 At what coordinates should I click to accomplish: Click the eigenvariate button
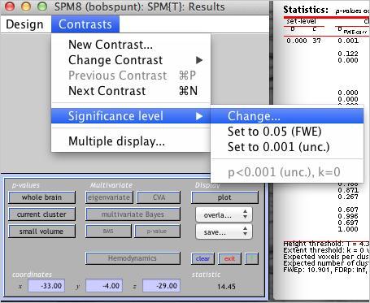(109, 197)
